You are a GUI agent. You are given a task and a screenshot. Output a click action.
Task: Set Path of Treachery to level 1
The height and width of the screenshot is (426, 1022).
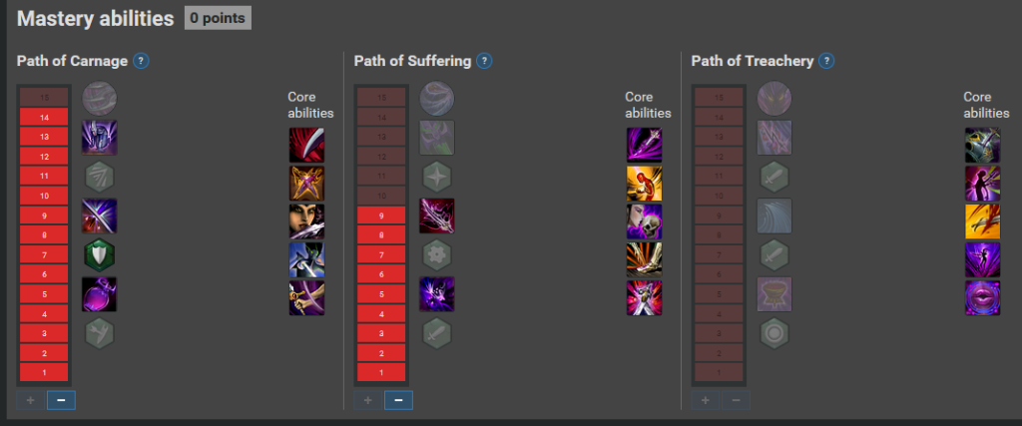719,372
